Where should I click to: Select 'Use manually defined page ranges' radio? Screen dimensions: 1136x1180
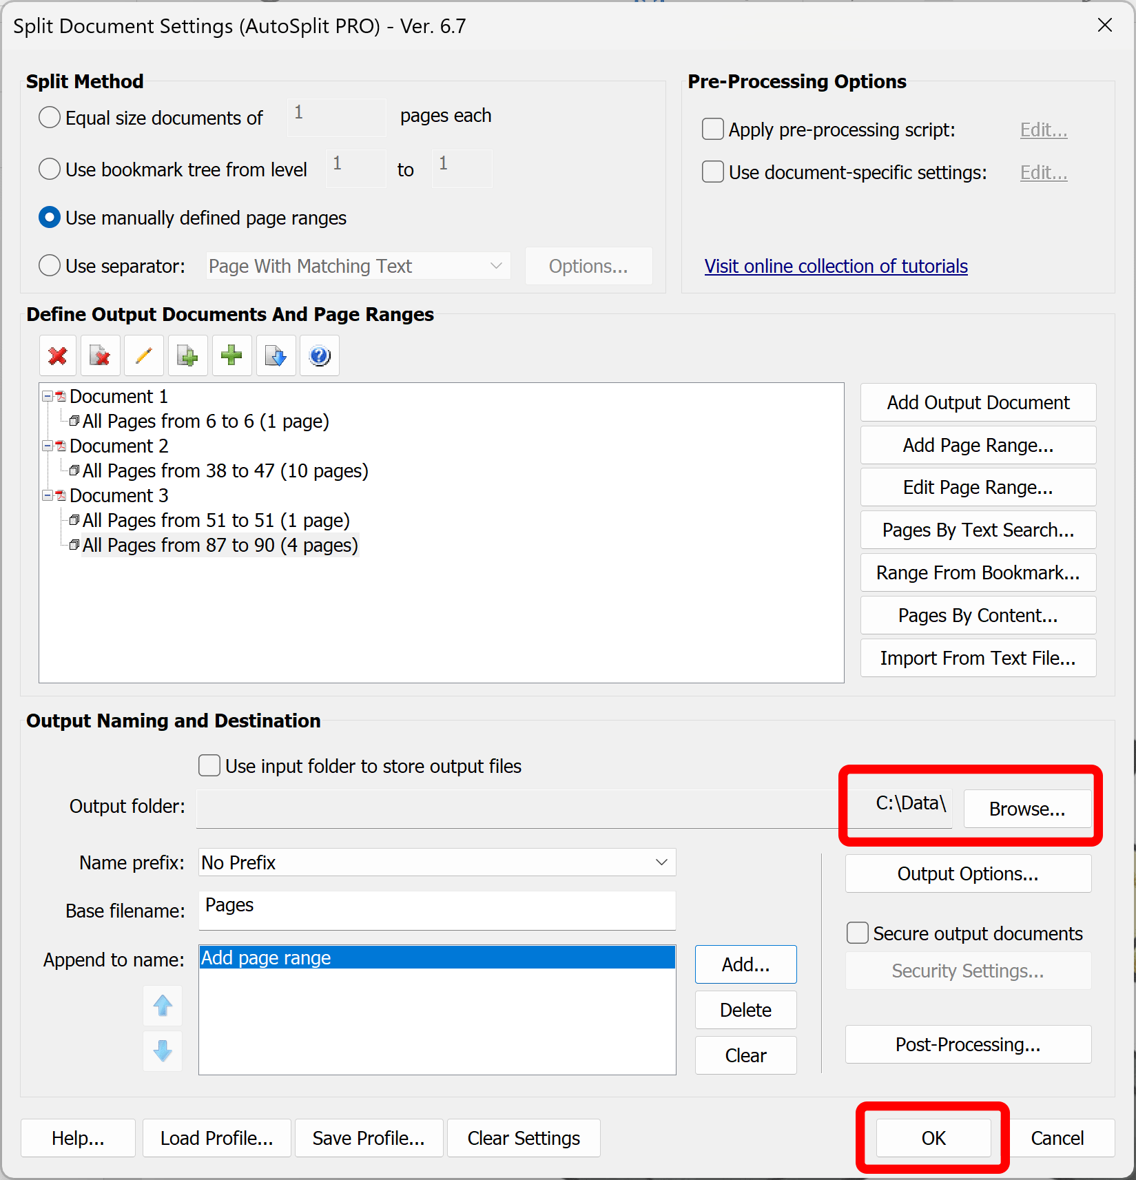point(50,218)
